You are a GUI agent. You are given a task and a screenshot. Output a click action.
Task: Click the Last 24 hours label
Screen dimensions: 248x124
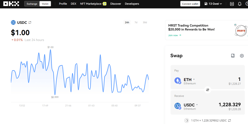(34, 40)
